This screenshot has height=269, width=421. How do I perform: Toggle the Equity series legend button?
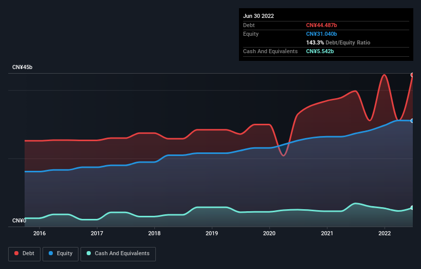[x=61, y=254]
